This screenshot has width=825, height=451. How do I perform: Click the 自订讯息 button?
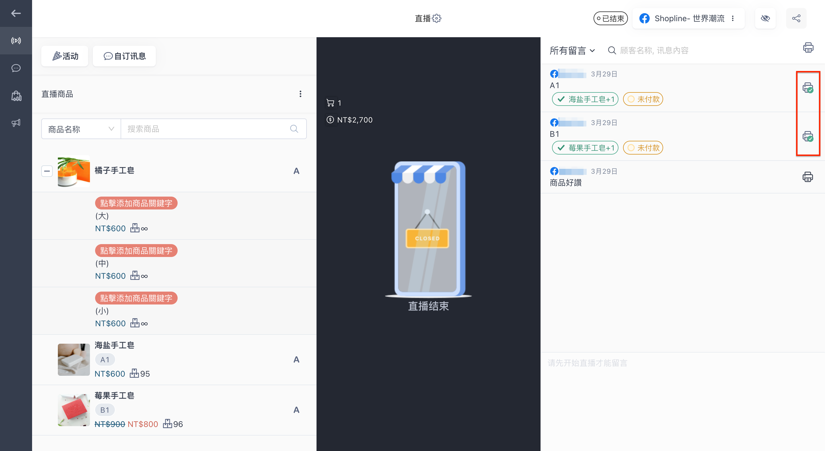pyautogui.click(x=124, y=56)
